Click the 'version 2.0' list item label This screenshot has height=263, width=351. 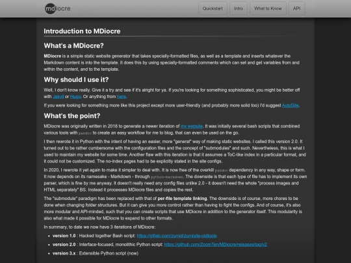(x=64, y=244)
